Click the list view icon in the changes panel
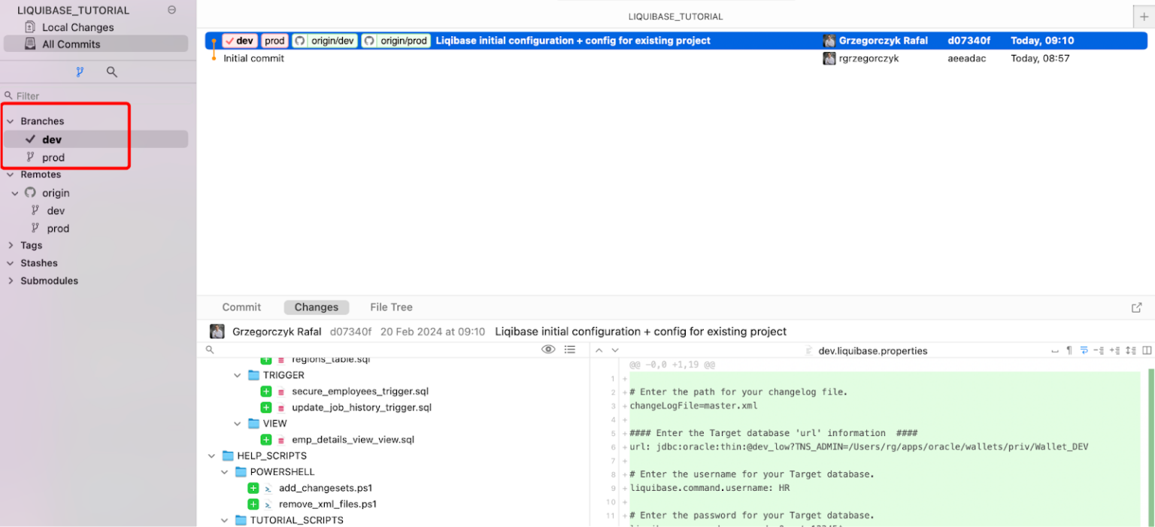This screenshot has width=1155, height=527. point(570,349)
